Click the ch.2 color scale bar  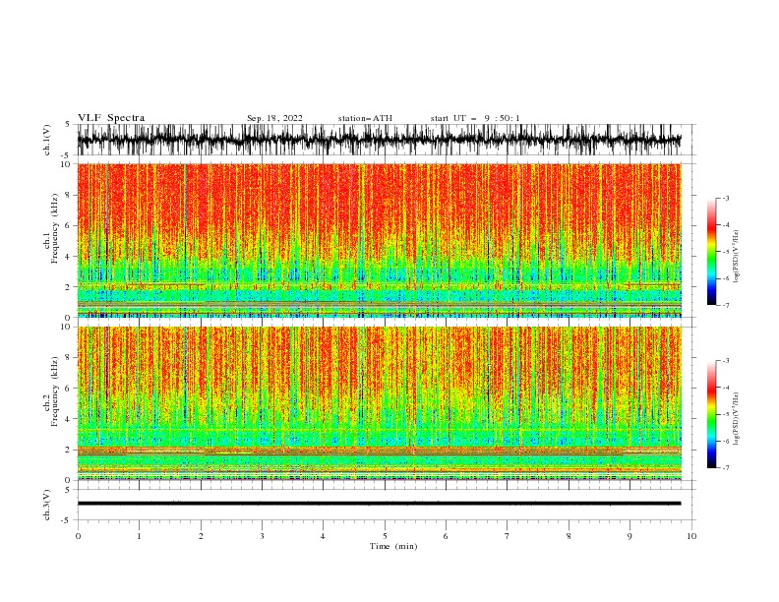coord(711,414)
